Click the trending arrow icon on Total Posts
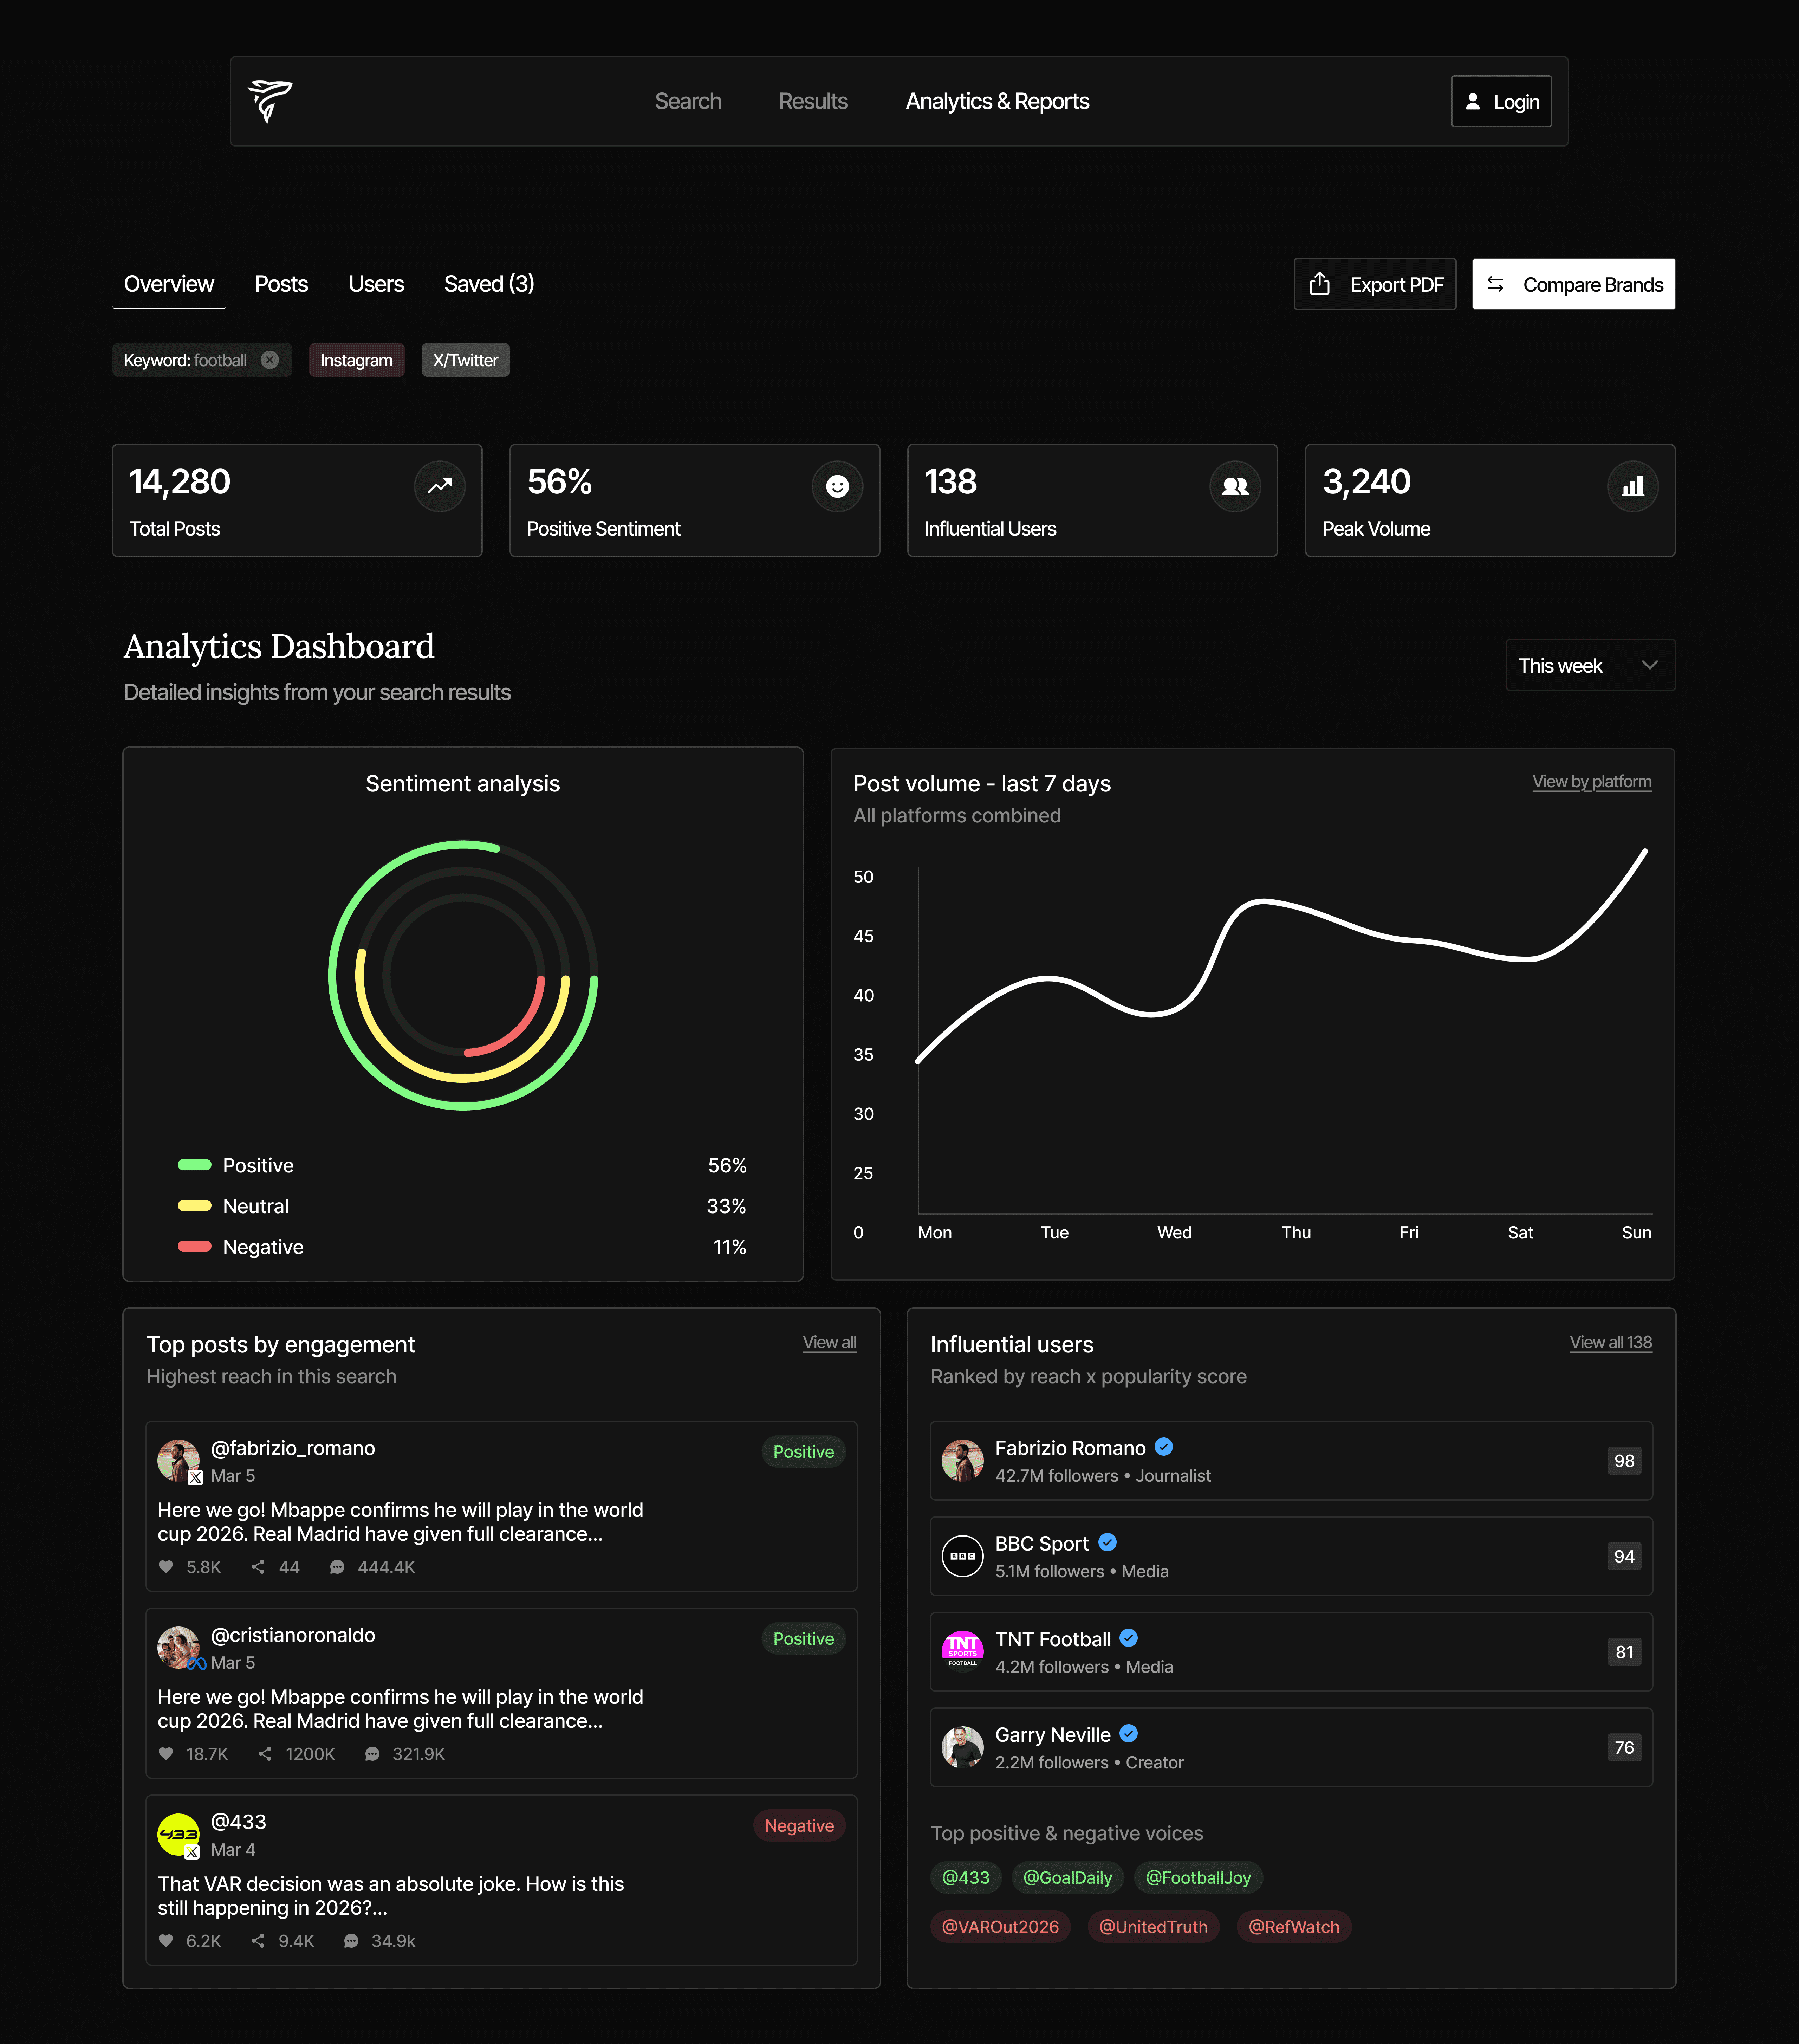Image resolution: width=1799 pixels, height=2044 pixels. [440, 486]
